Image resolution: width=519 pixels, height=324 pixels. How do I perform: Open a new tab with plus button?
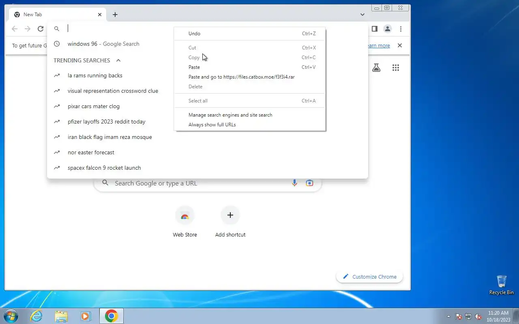[115, 15]
